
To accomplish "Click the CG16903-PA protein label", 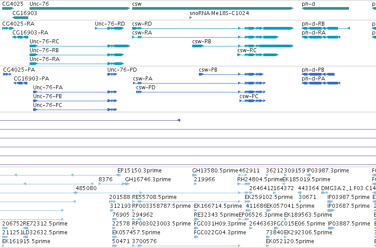I will coord(31,79).
